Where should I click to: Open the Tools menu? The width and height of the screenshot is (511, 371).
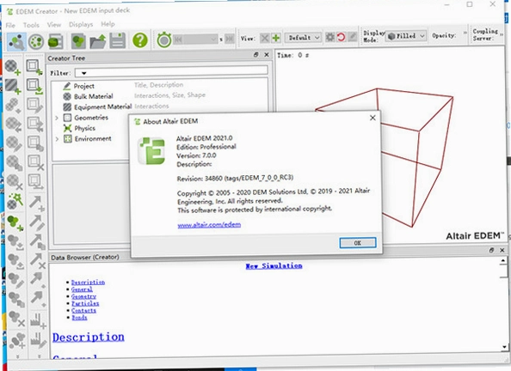[x=31, y=25]
